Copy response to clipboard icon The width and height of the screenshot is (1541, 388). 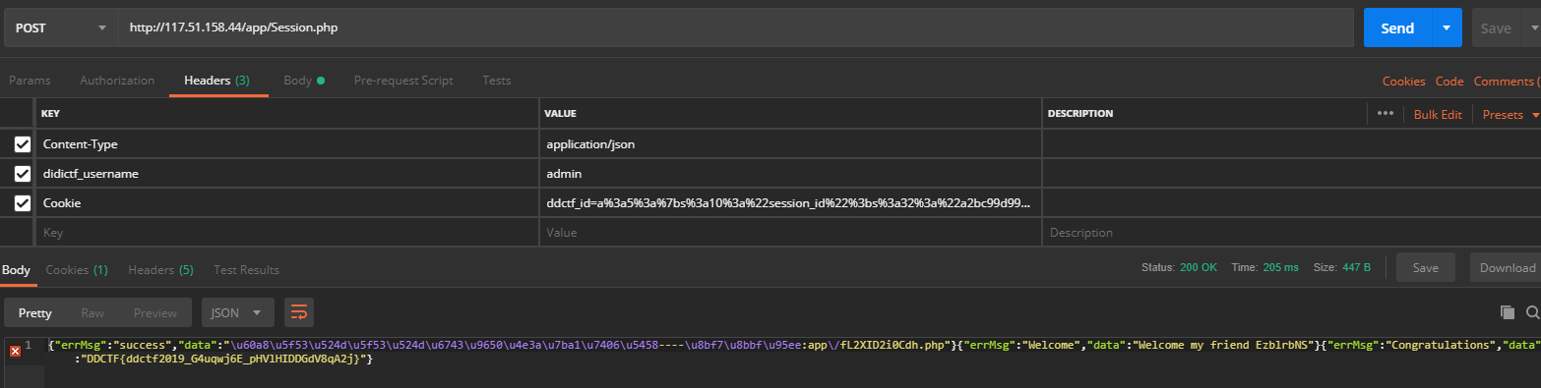coord(1507,312)
